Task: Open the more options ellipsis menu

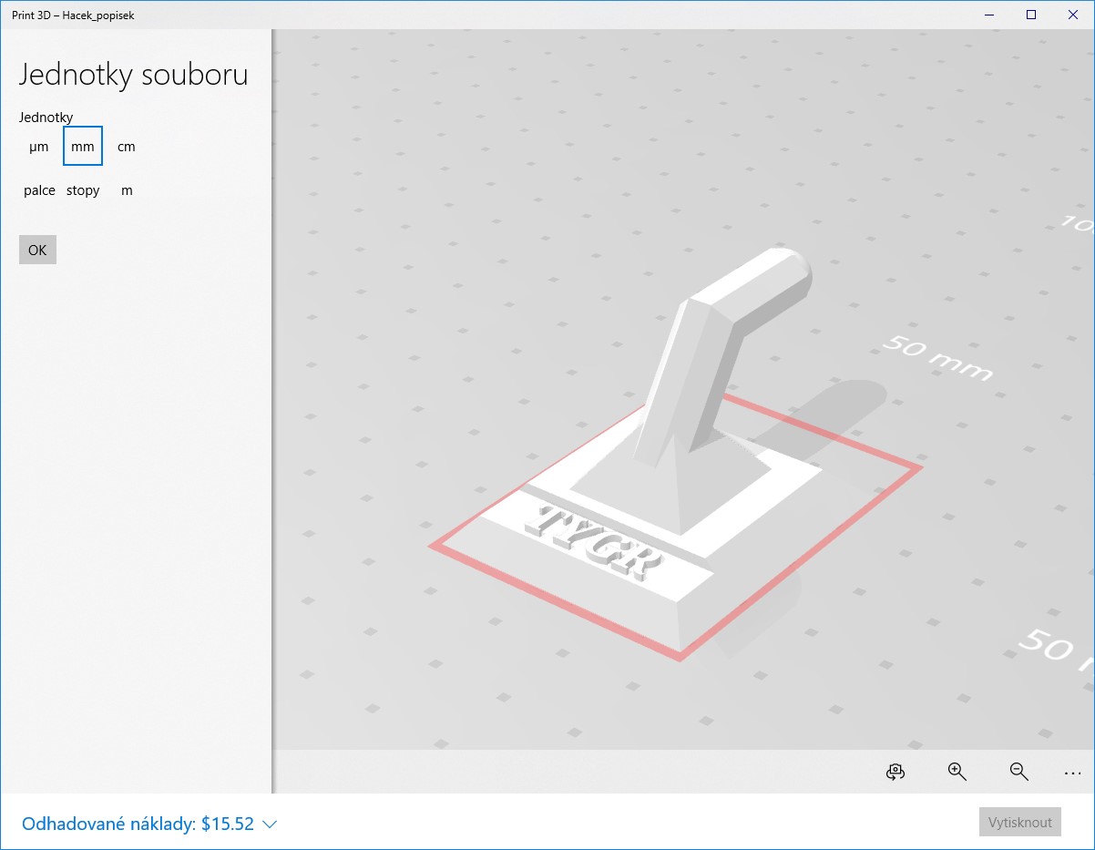Action: coord(1072,772)
